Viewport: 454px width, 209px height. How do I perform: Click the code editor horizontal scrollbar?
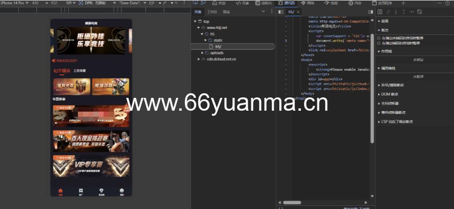[x=292, y=202]
